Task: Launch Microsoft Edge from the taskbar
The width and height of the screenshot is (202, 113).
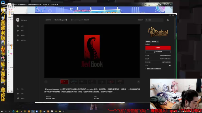Action: coord(13,111)
